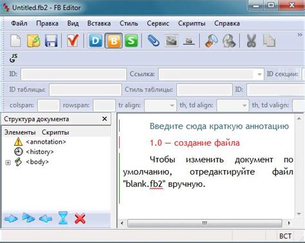Click the blue merge hourglass-shaped icon
Viewport: 305px width, 243px height.
pos(63,218)
